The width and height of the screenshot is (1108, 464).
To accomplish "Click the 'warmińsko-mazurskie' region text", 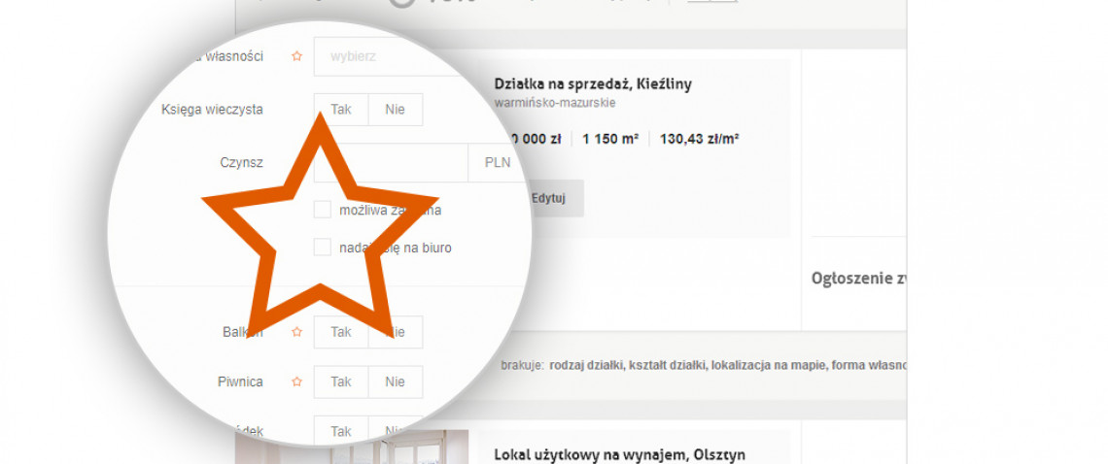I will tap(555, 103).
